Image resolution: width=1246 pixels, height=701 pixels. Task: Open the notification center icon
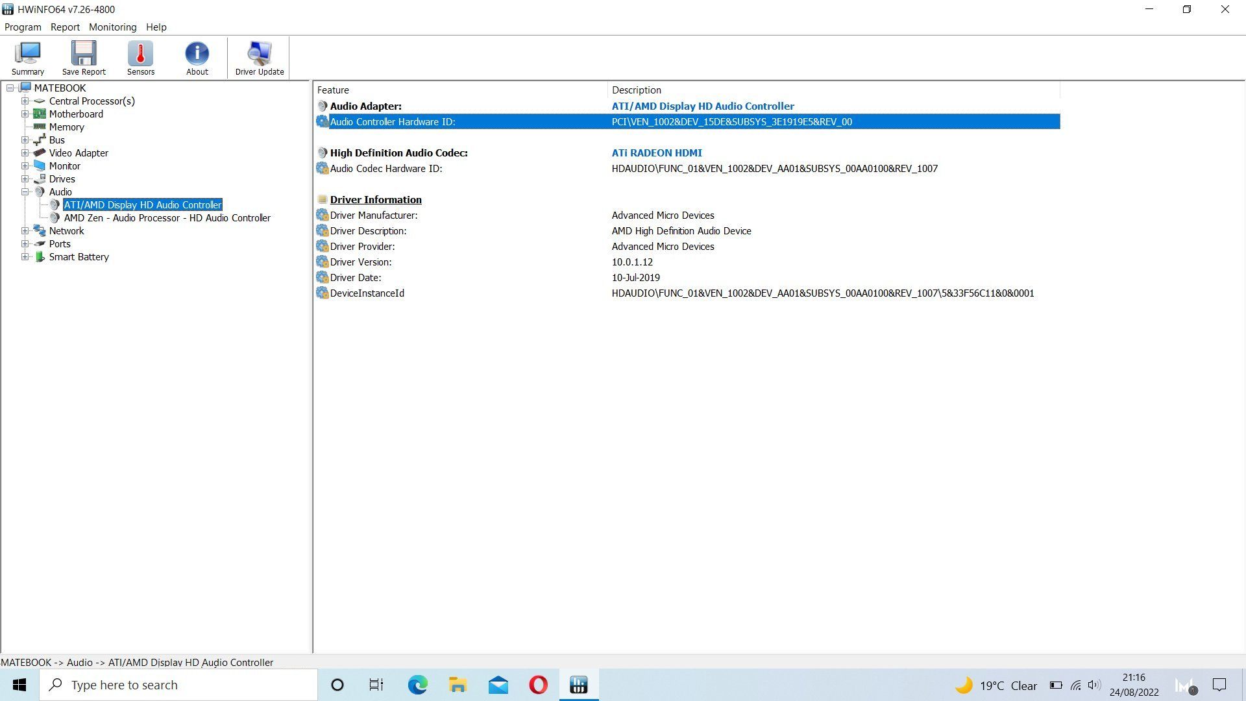pos(1219,685)
